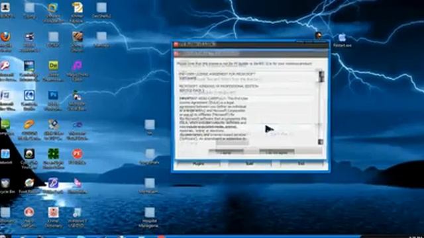424x238 pixels.
Task: Select the Network desktop icon
Action: 5,154
